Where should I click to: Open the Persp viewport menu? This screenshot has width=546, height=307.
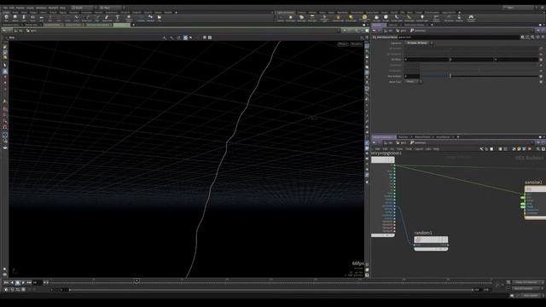coord(343,44)
